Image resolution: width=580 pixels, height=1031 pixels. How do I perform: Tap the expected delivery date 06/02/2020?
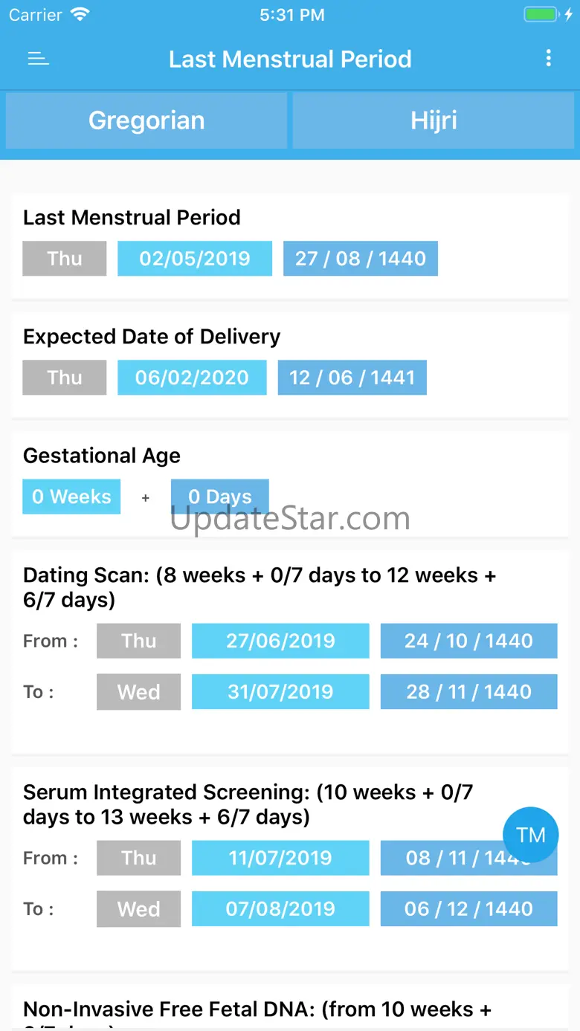(x=192, y=378)
